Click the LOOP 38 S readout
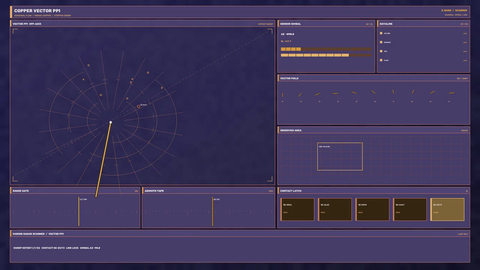The width and height of the screenshot is (480, 270). pyautogui.click(x=463, y=234)
